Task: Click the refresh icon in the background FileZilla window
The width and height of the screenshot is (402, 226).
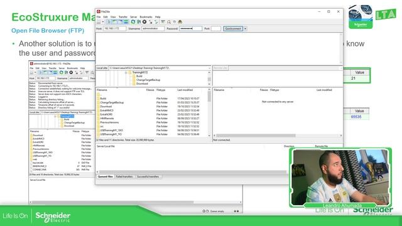Action: tap(61, 73)
